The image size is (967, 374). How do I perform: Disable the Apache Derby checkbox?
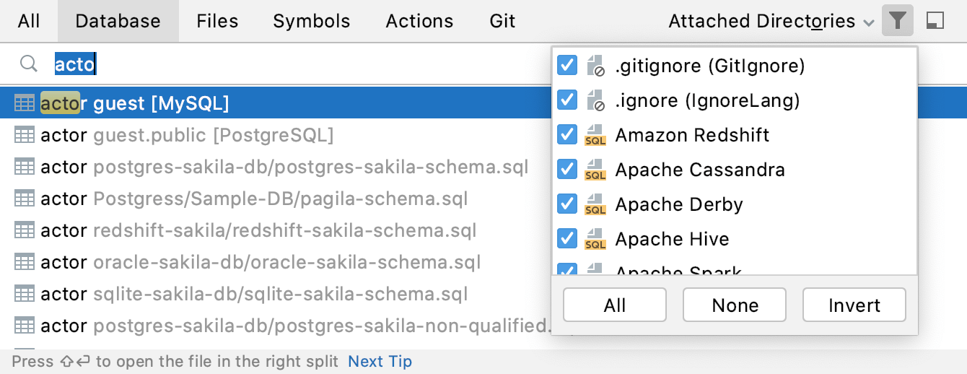[x=568, y=204]
